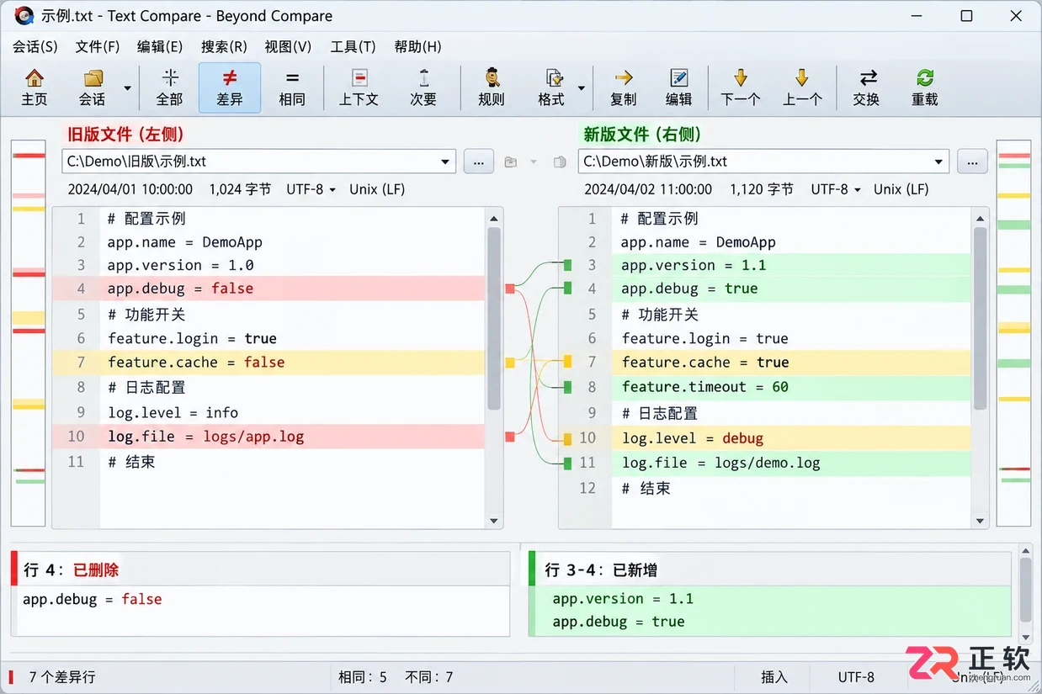Open the 会话 sessions toolbar icon
Viewport: 1042px width, 694px height.
pos(92,87)
